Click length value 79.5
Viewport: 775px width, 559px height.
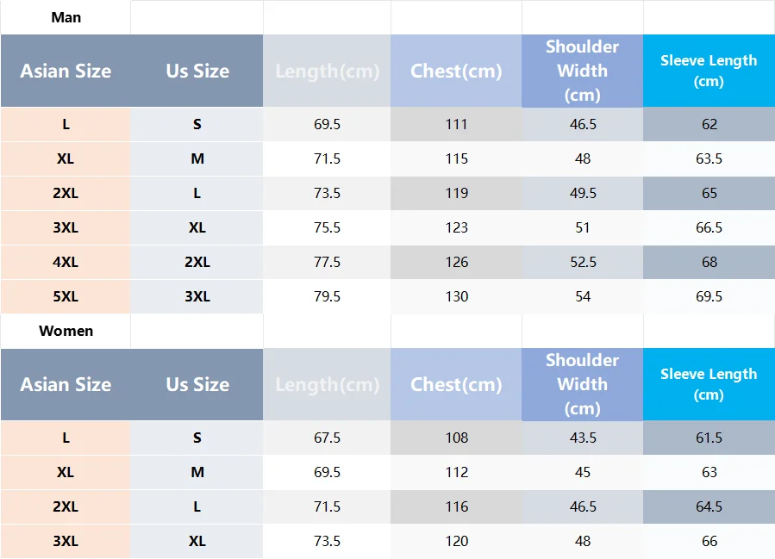[x=327, y=296]
